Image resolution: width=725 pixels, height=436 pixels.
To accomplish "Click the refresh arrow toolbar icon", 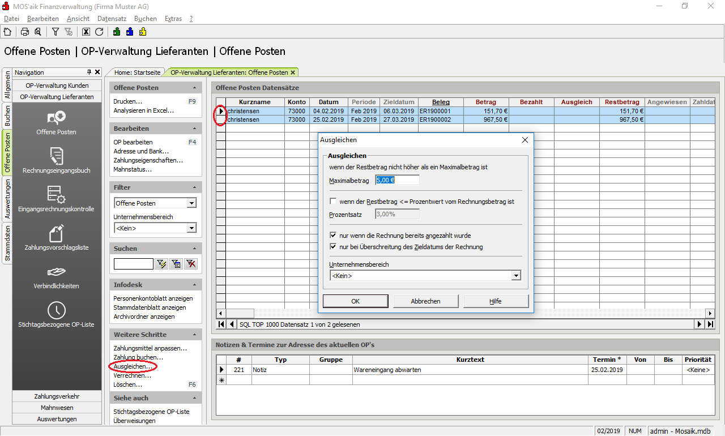I will coord(99,32).
